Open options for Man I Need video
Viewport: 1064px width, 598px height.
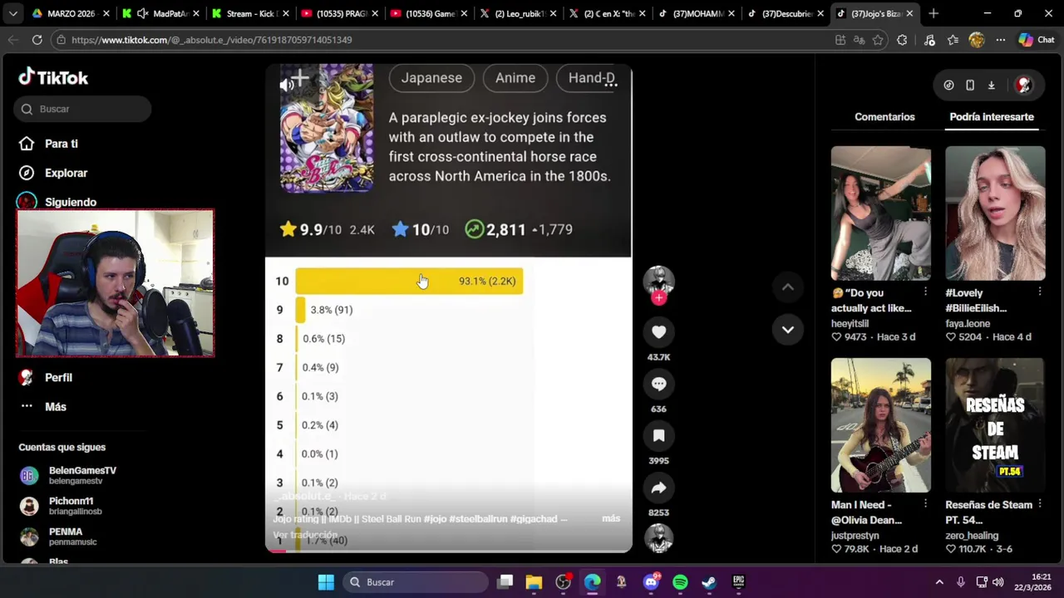pyautogui.click(x=925, y=504)
